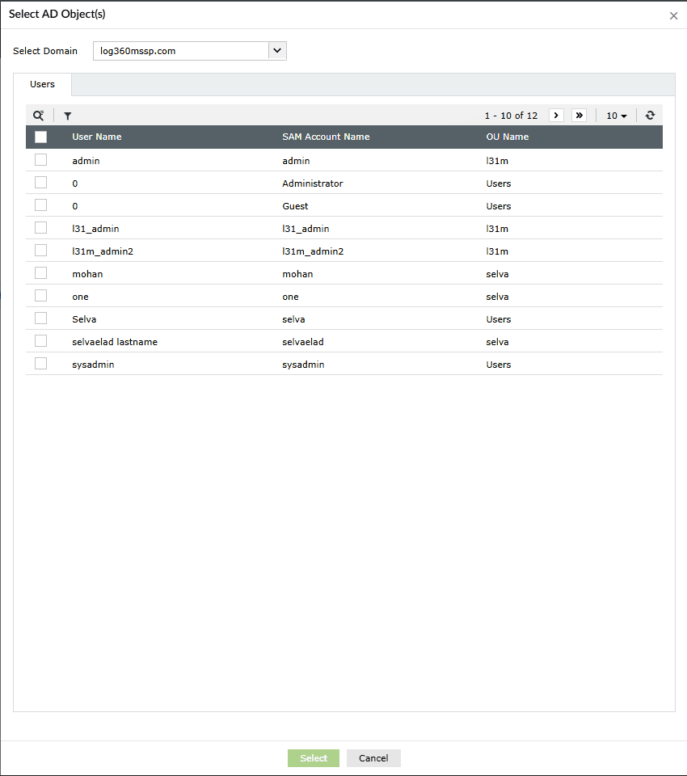The height and width of the screenshot is (776, 687).
Task: Close the Select AD Object(s) dialog
Action: click(x=673, y=16)
